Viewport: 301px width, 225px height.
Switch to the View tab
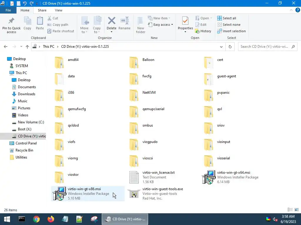point(58,10)
